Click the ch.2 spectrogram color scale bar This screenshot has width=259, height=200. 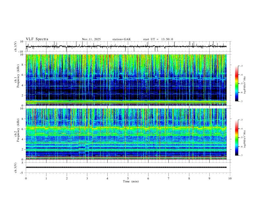pyautogui.click(x=236, y=138)
